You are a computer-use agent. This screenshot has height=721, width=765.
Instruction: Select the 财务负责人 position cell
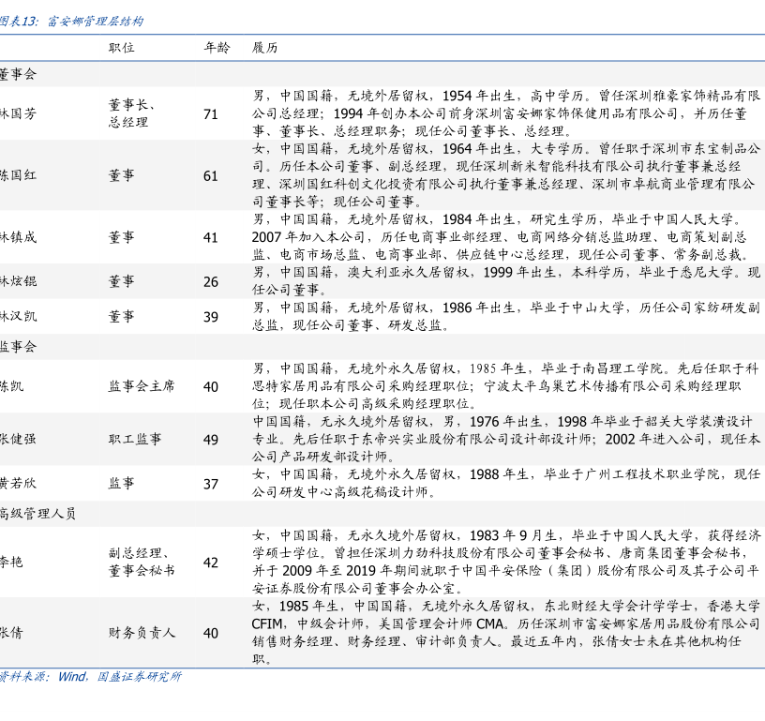tap(141, 633)
